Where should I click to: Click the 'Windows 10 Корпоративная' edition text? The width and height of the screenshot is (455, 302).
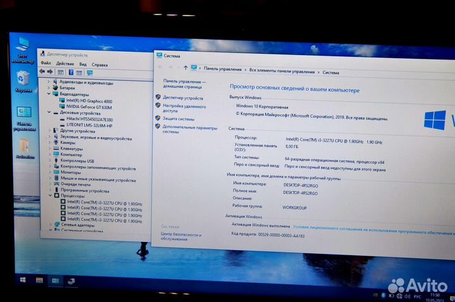point(262,107)
